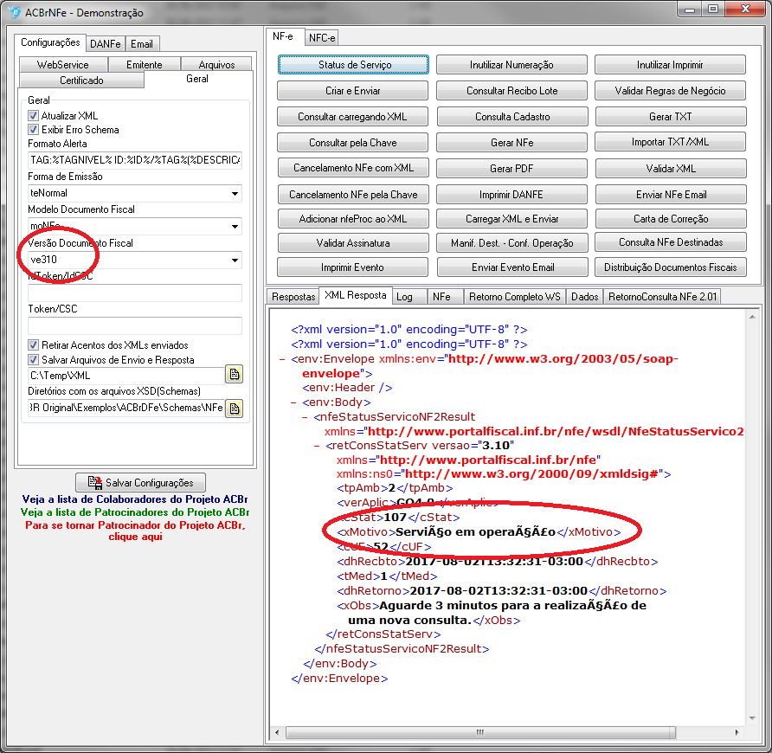Toggle Retirar Acentos dos XMLs enviados checkbox
This screenshot has height=753, width=772.
[x=33, y=344]
